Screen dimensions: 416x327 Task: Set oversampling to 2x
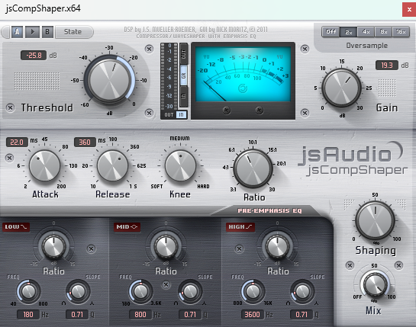point(348,32)
